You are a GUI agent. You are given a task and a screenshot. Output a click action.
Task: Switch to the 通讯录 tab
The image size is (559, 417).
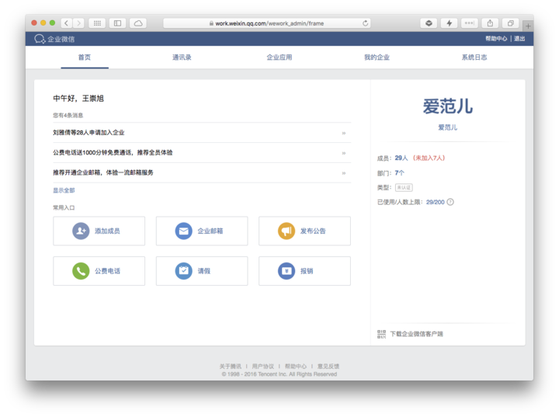tap(182, 57)
